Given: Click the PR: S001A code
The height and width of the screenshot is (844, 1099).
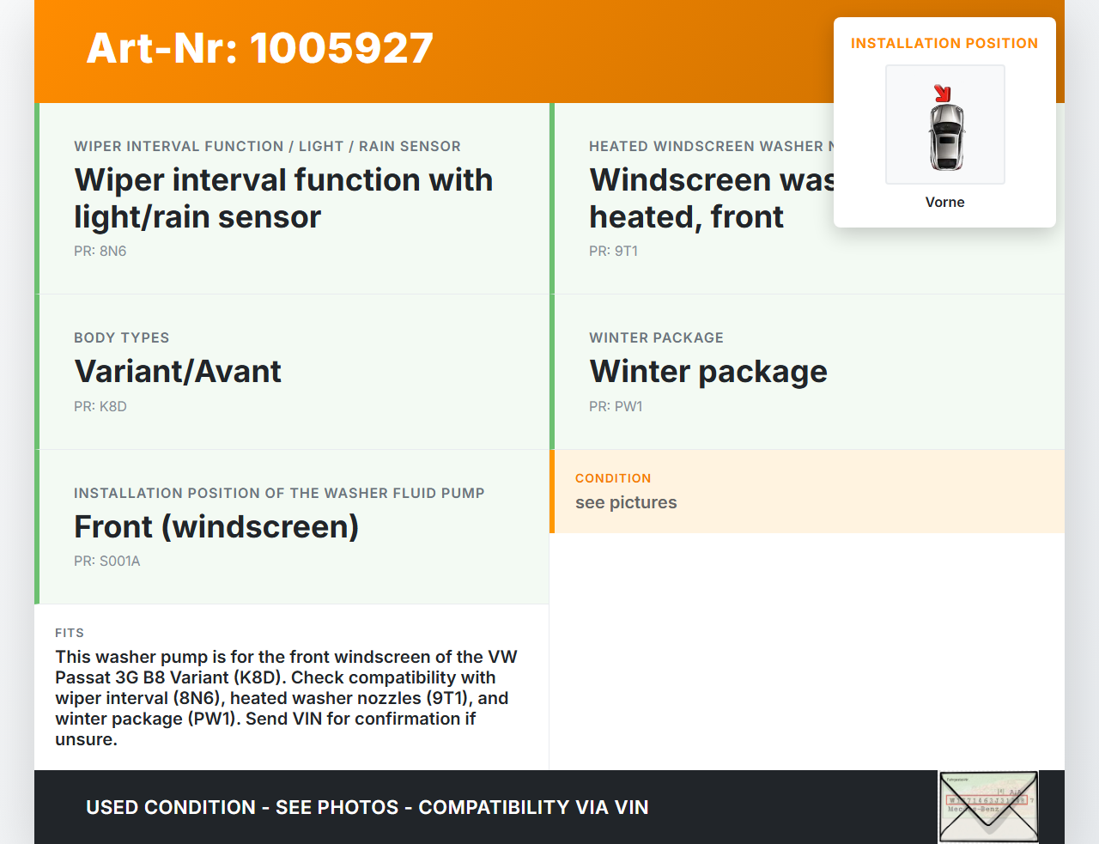Looking at the screenshot, I should [107, 561].
